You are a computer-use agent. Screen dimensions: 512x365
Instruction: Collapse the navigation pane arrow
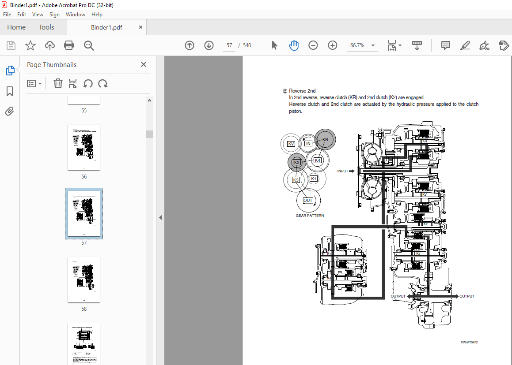click(160, 217)
